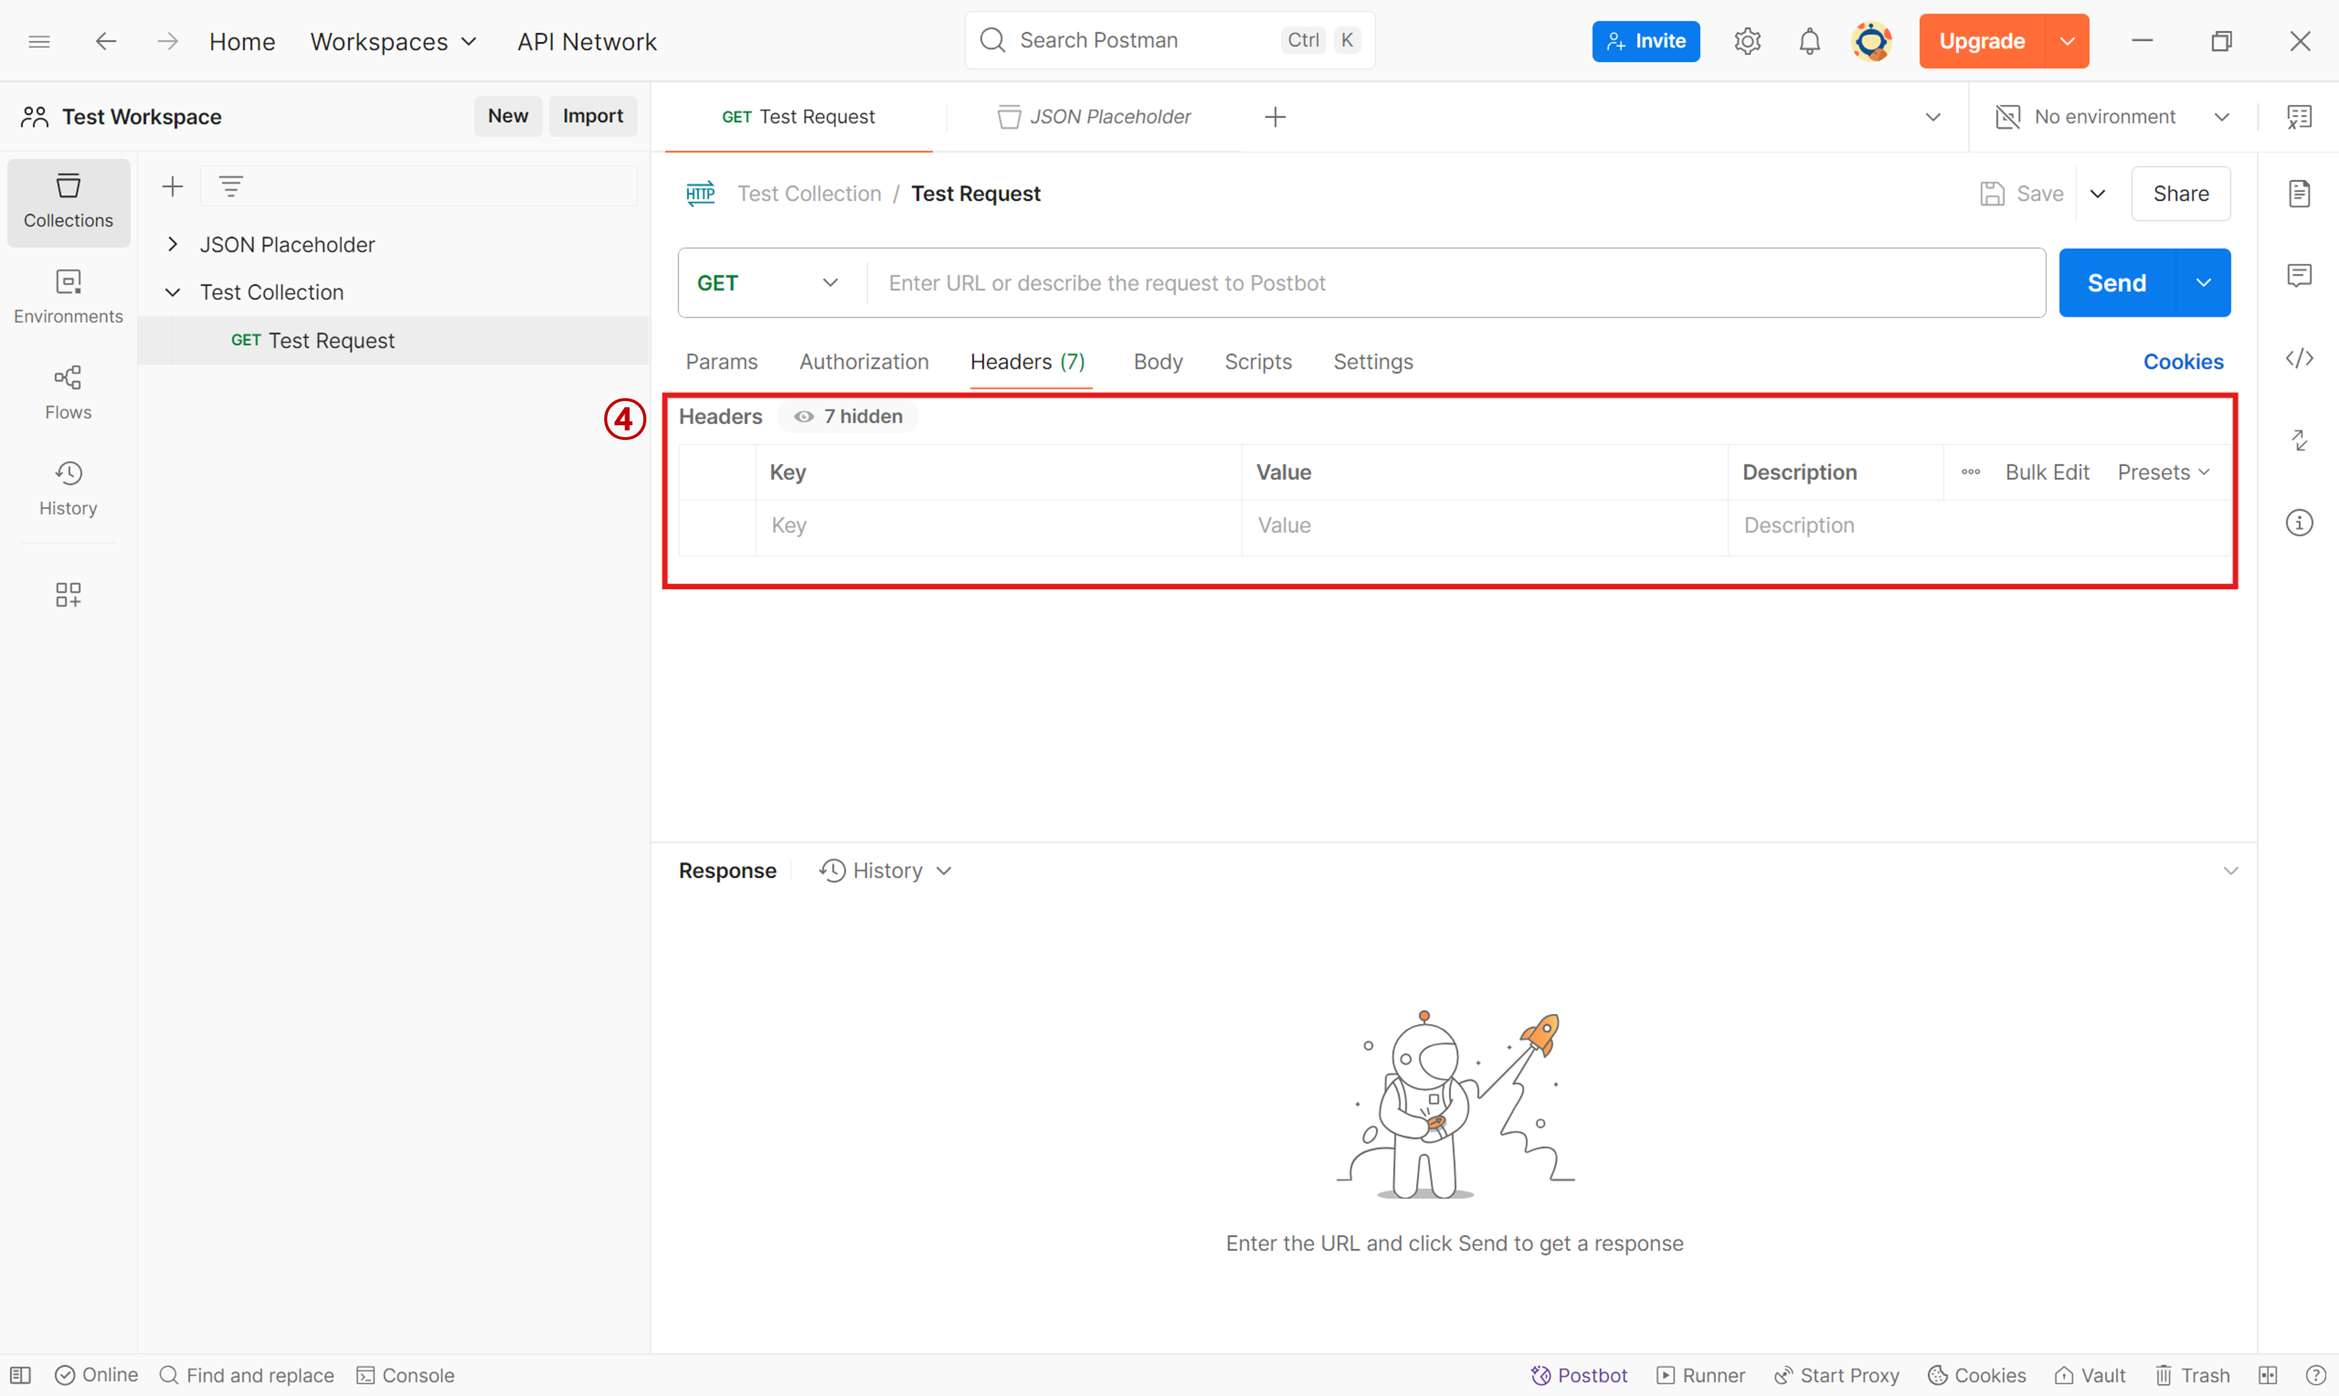The image size is (2339, 1396).
Task: Open the GET method dropdown
Action: pyautogui.click(x=768, y=283)
